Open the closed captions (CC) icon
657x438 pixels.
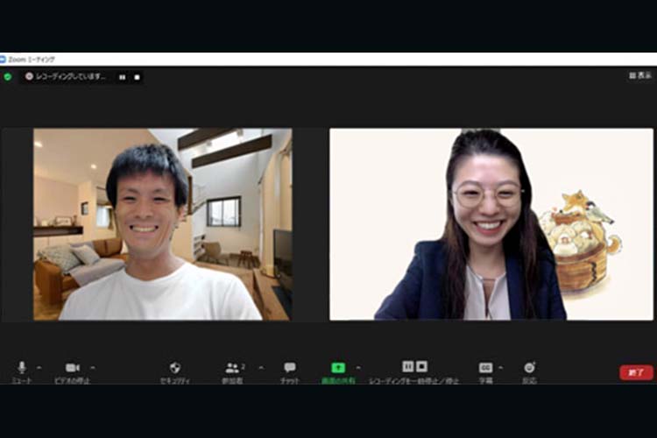pos(485,368)
